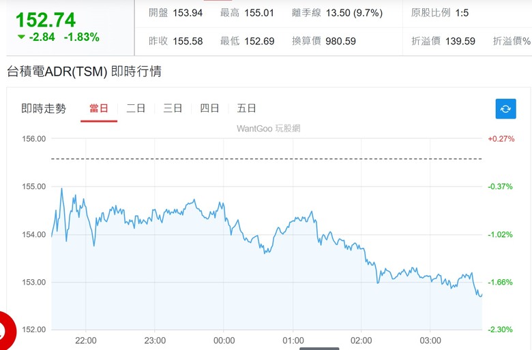Click the 台積電ADR(TSM) 即時行情 heading

click(84, 71)
